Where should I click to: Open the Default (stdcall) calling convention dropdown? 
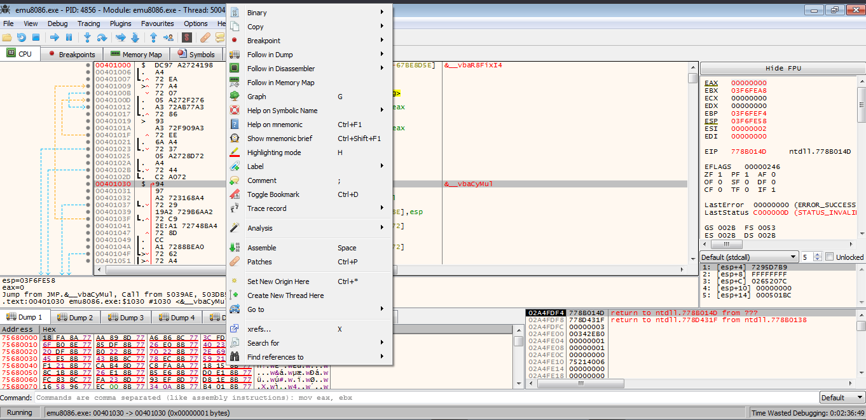(748, 257)
